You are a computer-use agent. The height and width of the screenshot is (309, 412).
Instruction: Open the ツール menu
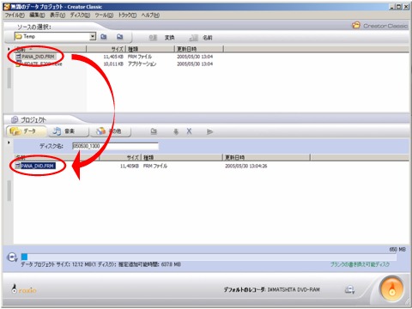[104, 15]
